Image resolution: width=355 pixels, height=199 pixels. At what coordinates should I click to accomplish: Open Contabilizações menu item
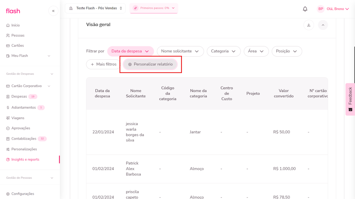[24, 139]
